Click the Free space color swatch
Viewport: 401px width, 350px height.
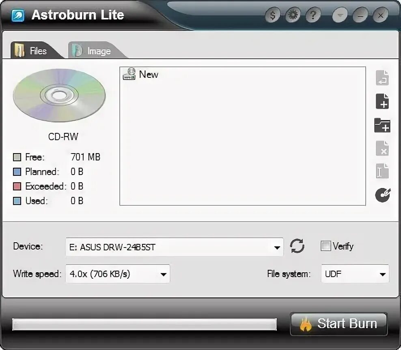tap(17, 157)
